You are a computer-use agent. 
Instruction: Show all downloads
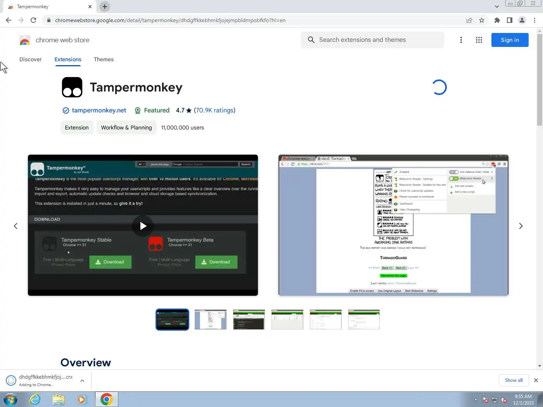coord(514,380)
